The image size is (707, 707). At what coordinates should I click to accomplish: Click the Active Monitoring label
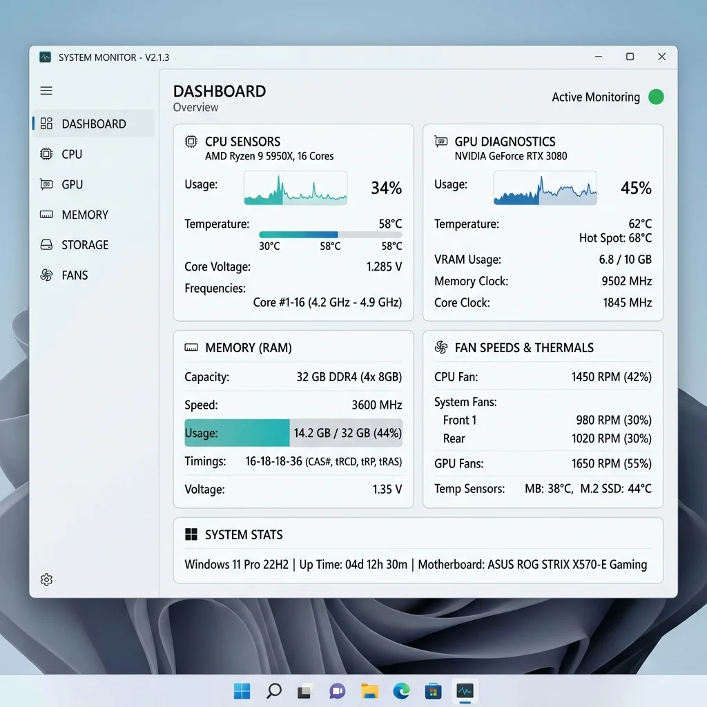[596, 97]
